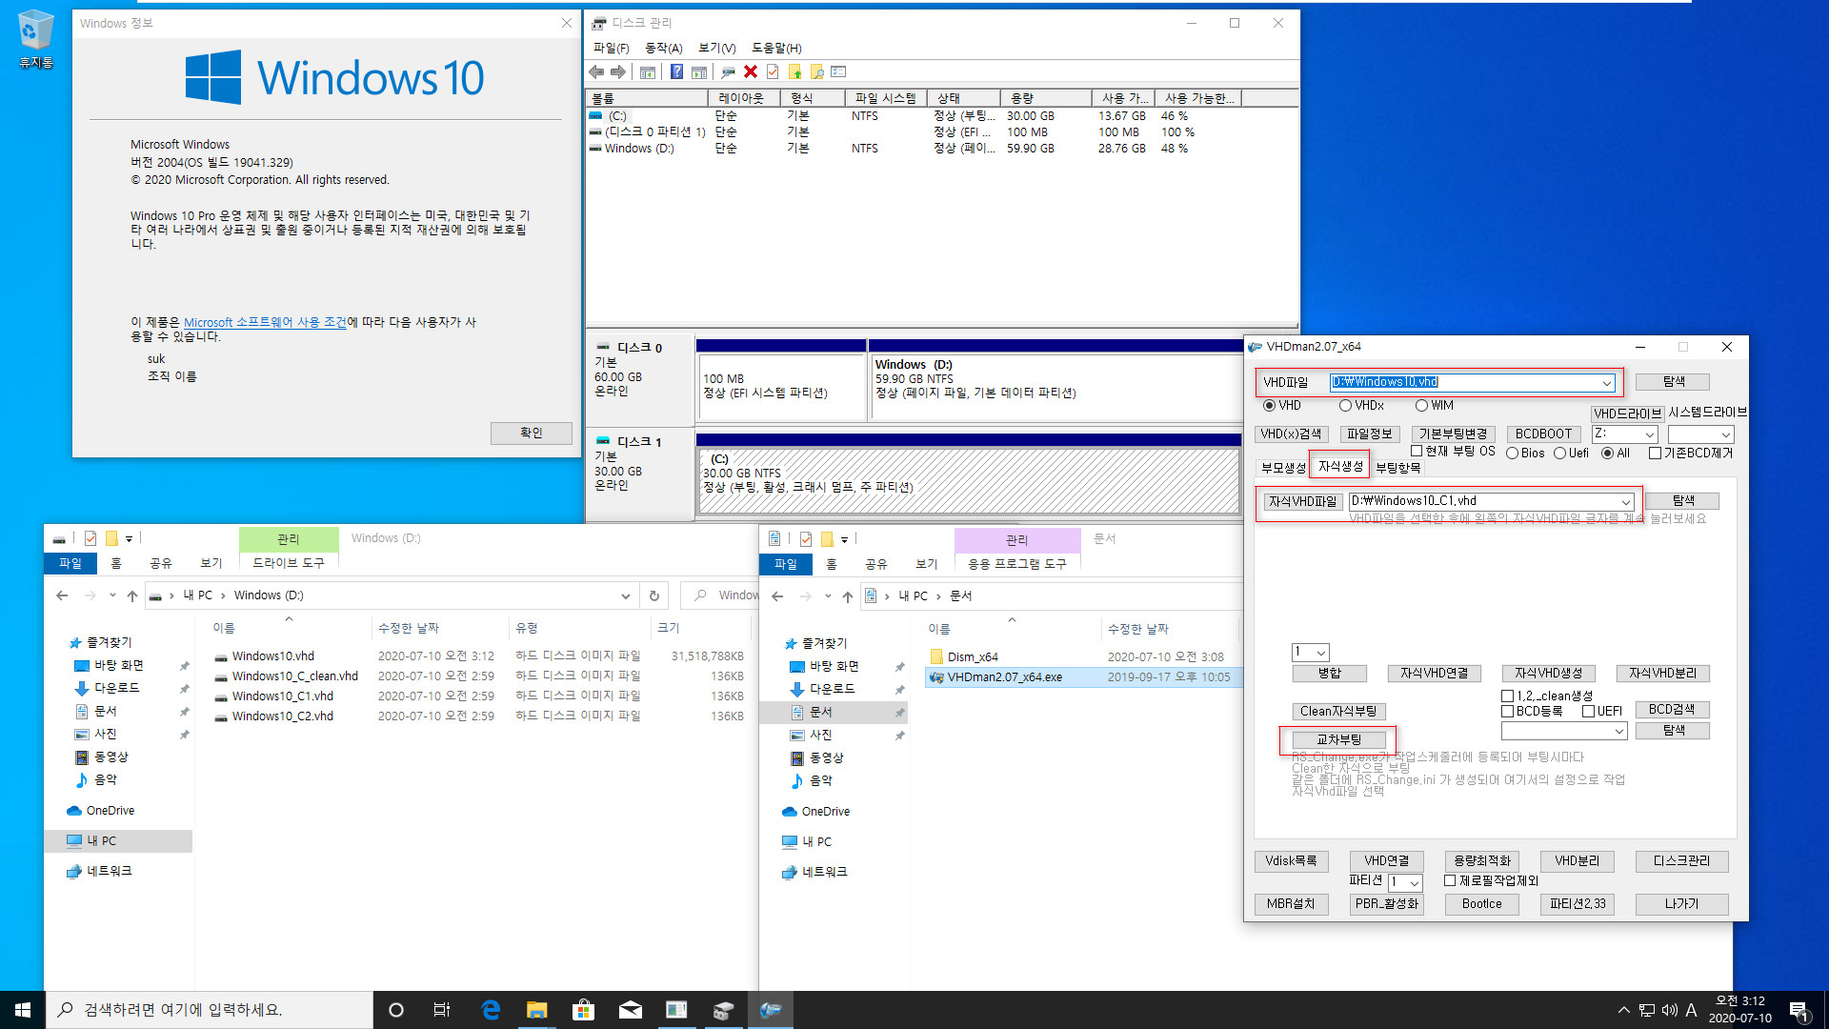This screenshot has height=1029, width=1829.
Task: Open the Recycle Bin on the desktop
Action: (35, 40)
